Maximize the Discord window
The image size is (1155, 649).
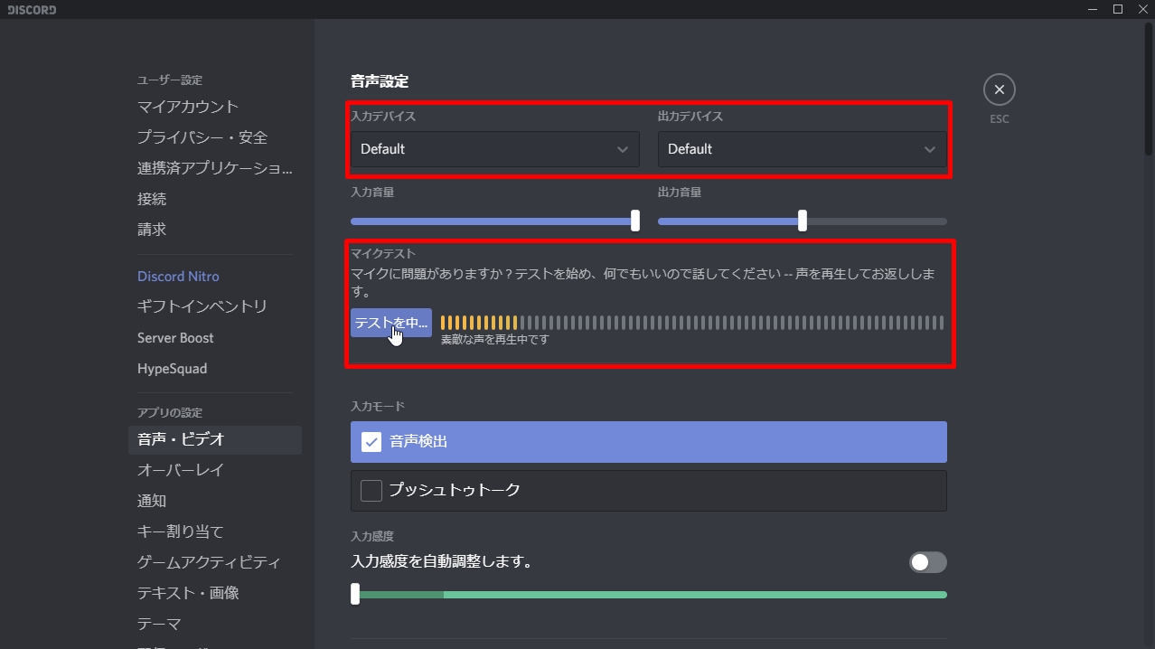[x=1118, y=9]
